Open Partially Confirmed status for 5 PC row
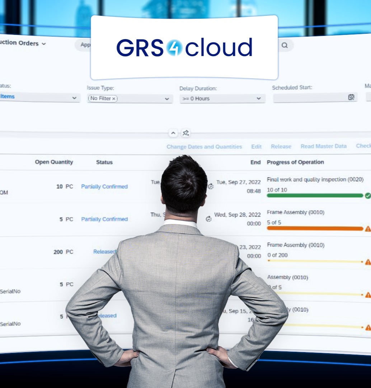This screenshot has width=371, height=388. 104,219
